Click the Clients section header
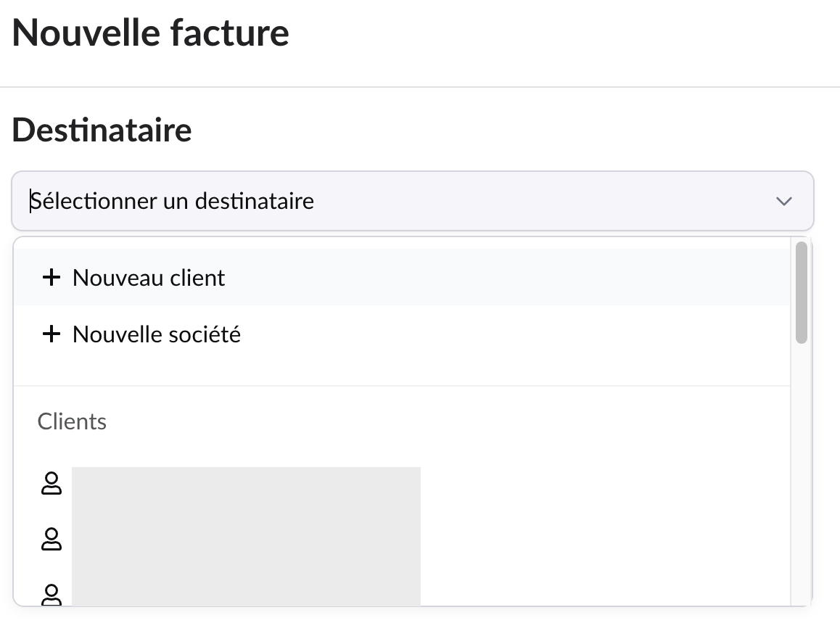The width and height of the screenshot is (840, 631). pos(72,421)
